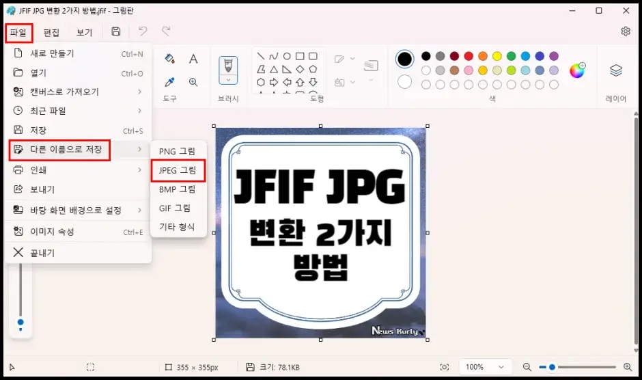Screen dimensions: 642x380
Task: Select the Down arrow shape
Action: [x=313, y=82]
